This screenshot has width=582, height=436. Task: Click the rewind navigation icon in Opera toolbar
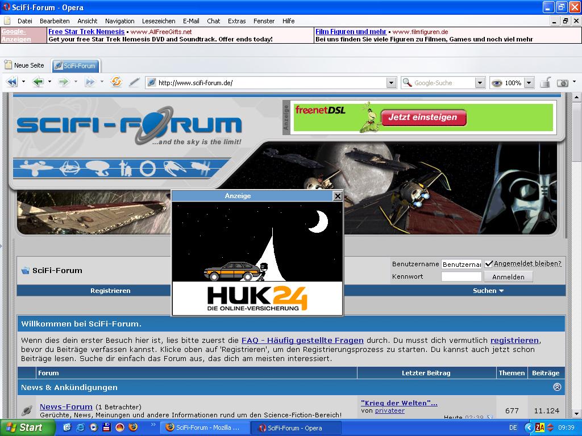[12, 82]
